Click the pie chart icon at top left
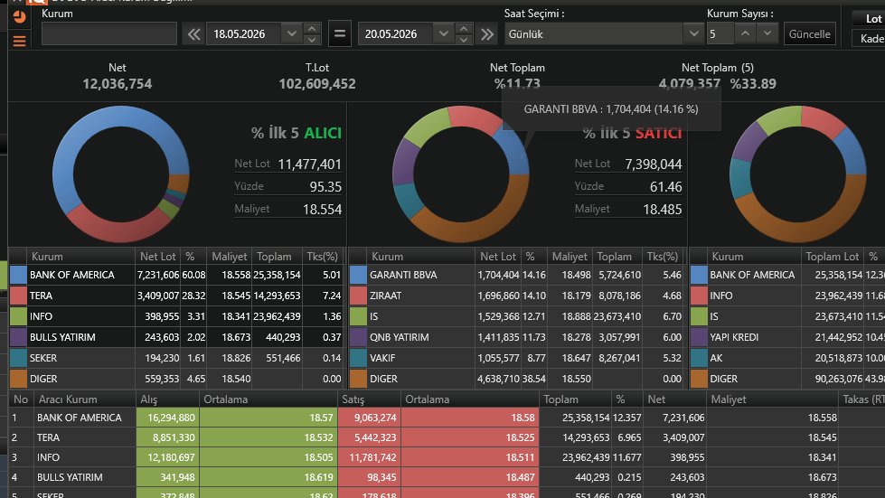This screenshot has width=885, height=498. tap(19, 17)
